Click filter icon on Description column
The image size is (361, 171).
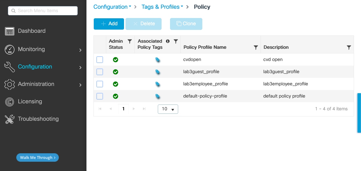[x=349, y=47]
